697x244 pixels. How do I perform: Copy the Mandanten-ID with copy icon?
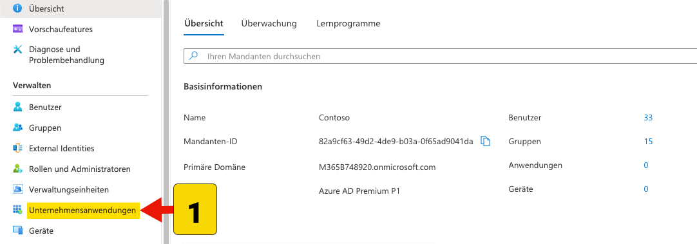[x=486, y=142]
